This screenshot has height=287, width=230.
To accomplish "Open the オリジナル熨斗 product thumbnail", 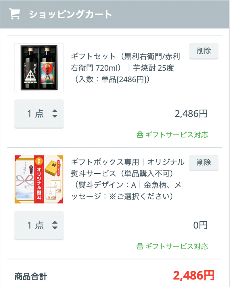I will click(x=39, y=179).
